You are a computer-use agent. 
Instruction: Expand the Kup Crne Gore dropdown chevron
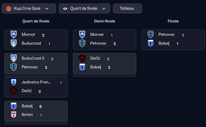[47, 8]
